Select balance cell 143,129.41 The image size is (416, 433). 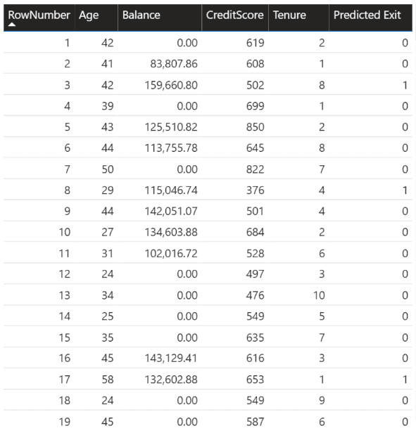point(171,358)
